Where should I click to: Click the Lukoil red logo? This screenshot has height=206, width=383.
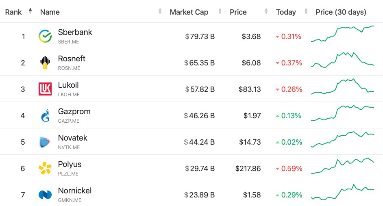click(45, 89)
